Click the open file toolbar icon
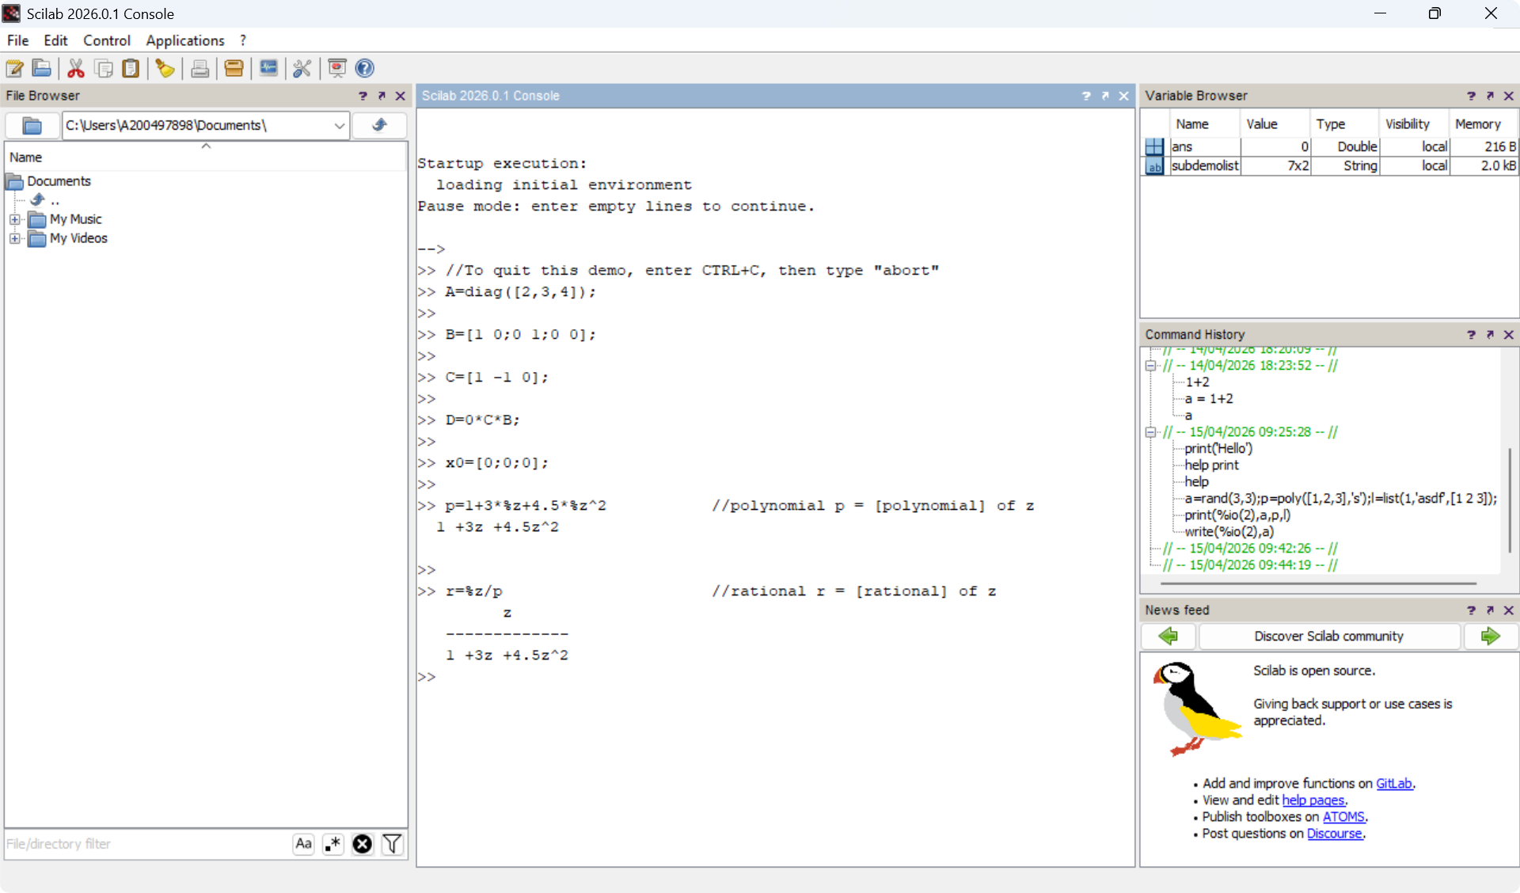The height and width of the screenshot is (893, 1520). pos(42,68)
